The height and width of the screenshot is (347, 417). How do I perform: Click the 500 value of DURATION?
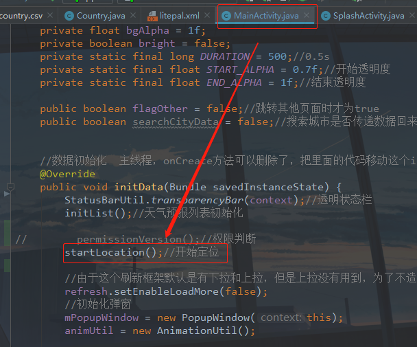coord(277,56)
